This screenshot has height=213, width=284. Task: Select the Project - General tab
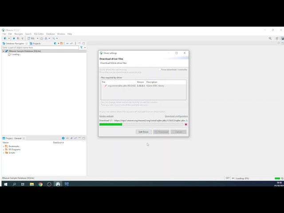point(13,138)
